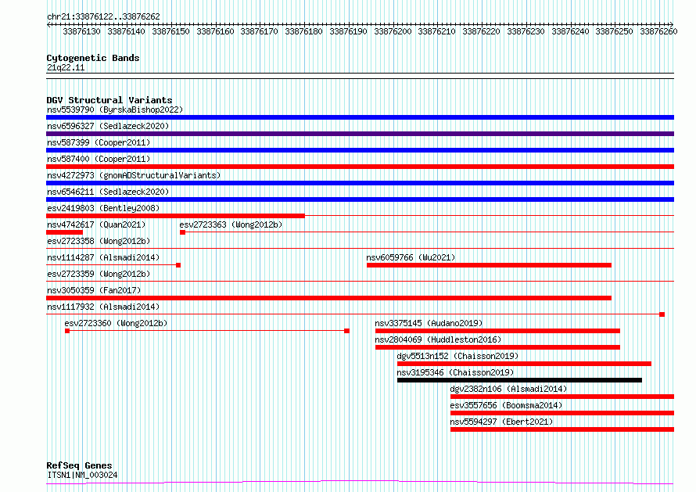Open nsv3195346 (Chaisson2019) label
696x492 pixels.
point(455,372)
